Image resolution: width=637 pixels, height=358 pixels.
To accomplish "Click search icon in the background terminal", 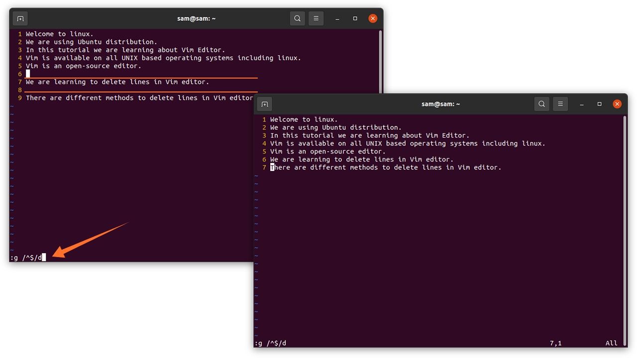I will point(297,19).
